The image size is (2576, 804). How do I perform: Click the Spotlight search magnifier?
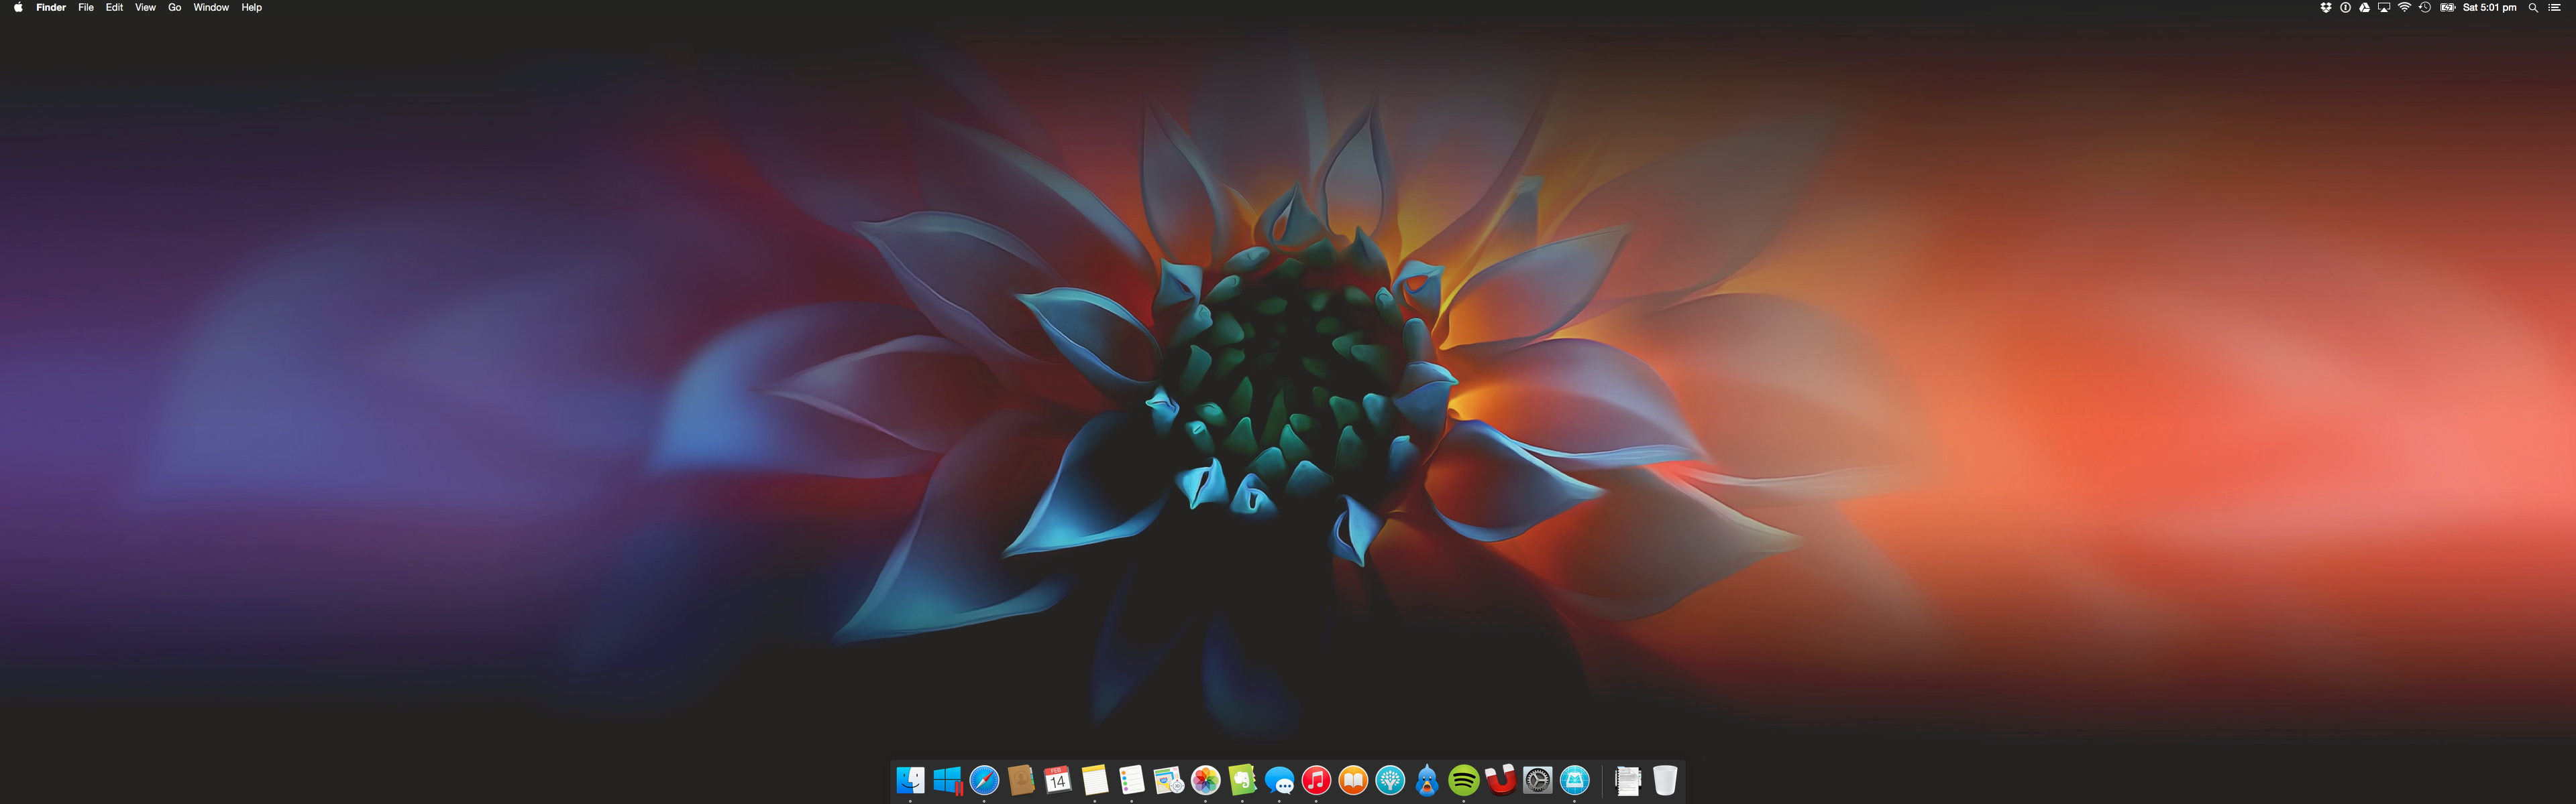point(2533,7)
